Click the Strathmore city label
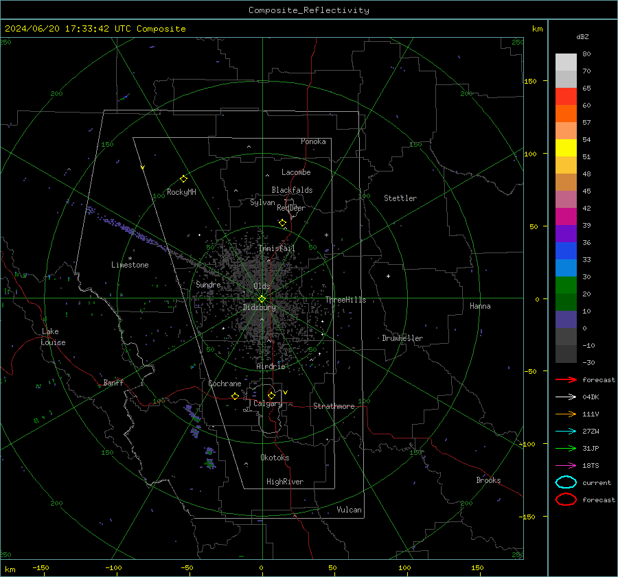Screen dimensions: 618x577 point(334,406)
